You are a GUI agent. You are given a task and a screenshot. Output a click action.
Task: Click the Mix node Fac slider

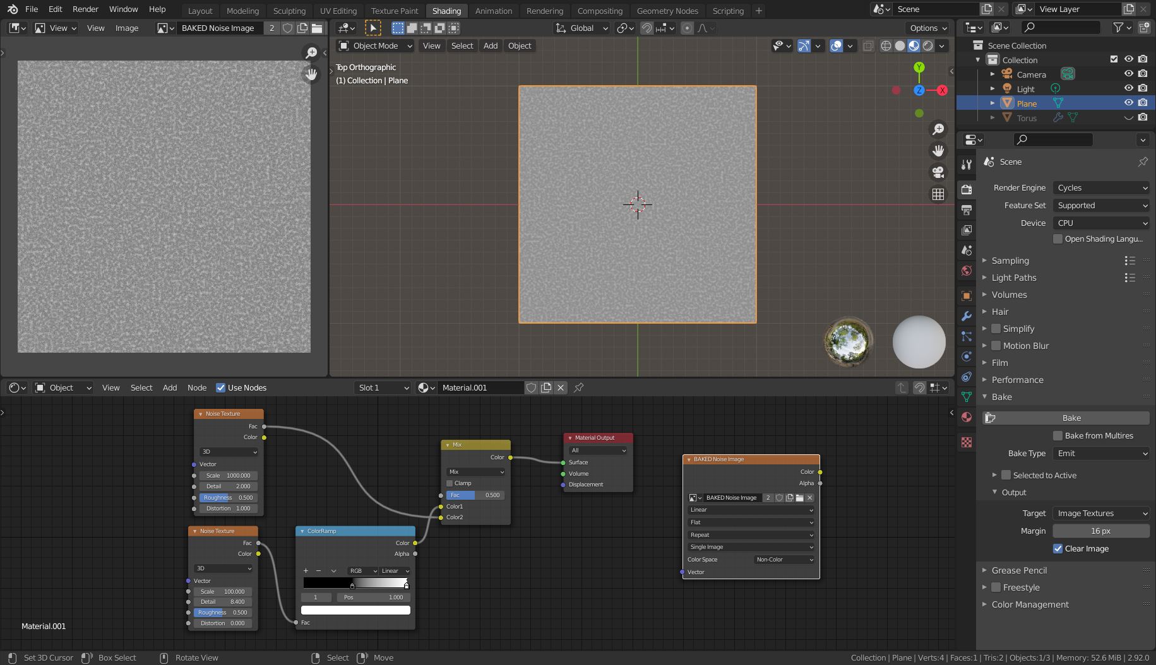click(x=475, y=495)
